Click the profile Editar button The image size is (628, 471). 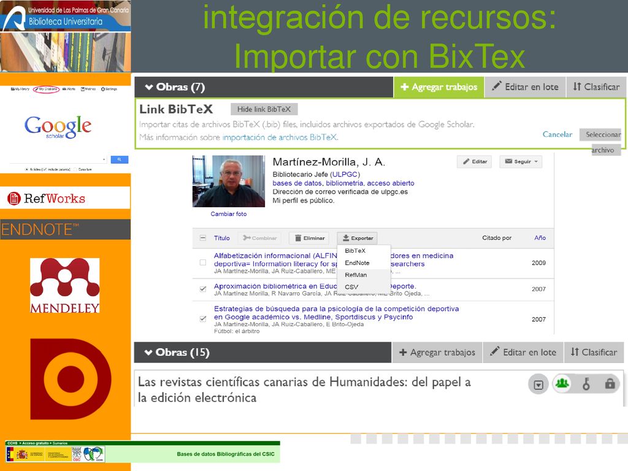point(475,161)
